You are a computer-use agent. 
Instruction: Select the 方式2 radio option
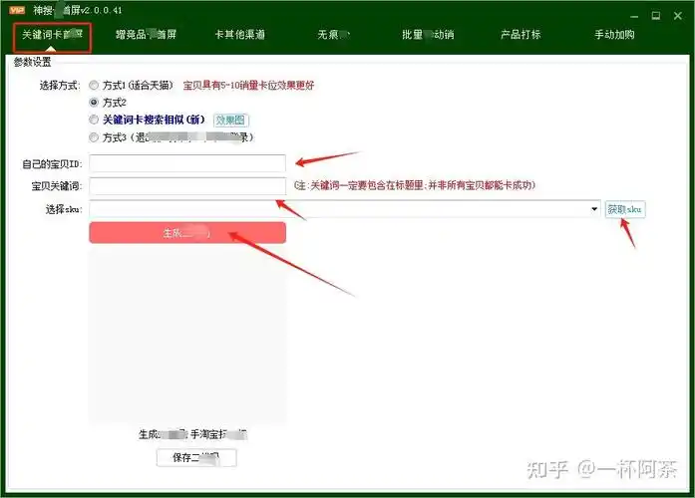pos(94,103)
